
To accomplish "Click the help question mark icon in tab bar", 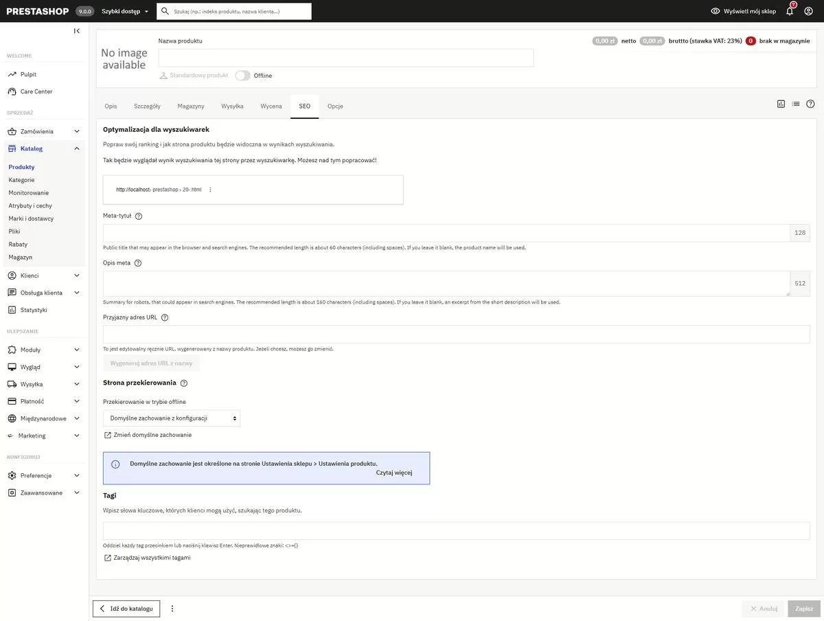I will click(810, 104).
